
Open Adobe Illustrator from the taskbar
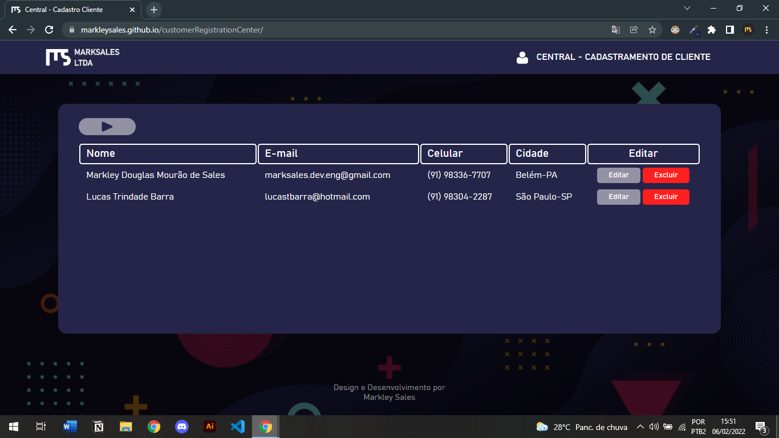pos(210,427)
